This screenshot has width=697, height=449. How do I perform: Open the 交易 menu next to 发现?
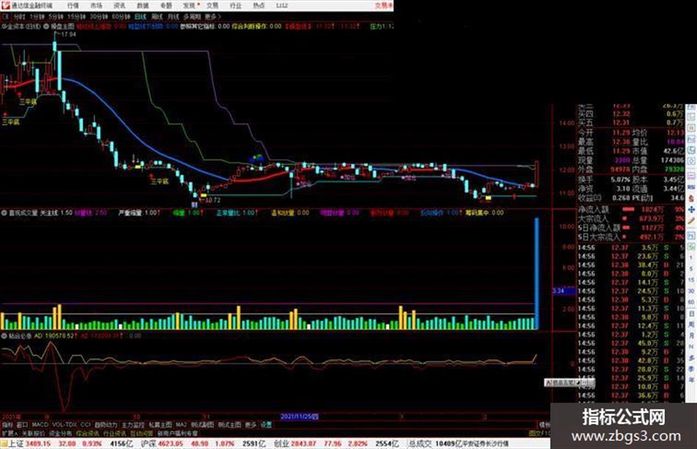pos(212,6)
